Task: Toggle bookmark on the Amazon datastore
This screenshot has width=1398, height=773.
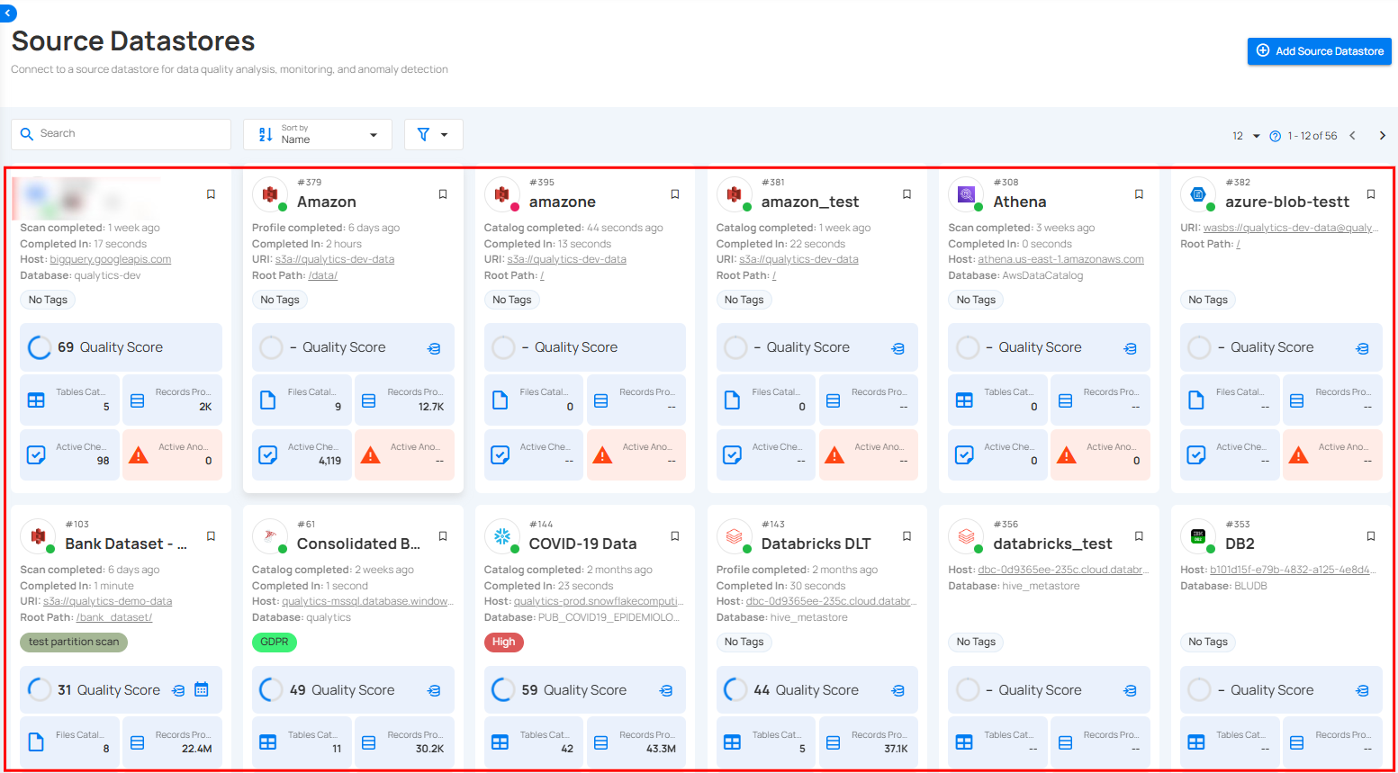Action: tap(443, 194)
